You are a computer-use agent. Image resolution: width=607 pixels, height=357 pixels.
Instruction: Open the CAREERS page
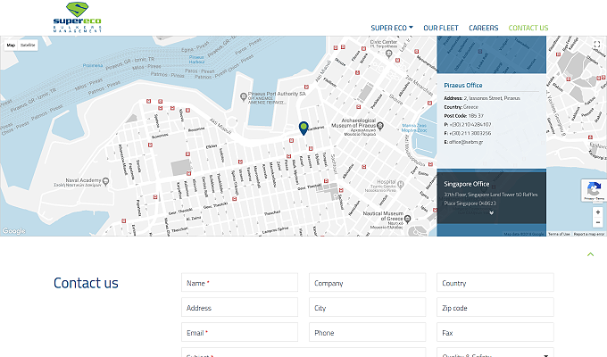[484, 28]
